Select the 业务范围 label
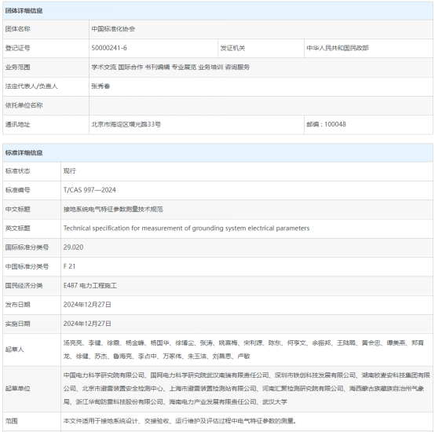Viewport: 435px width, 432px height. [18, 67]
